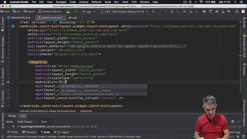Click the layout breadcrumb folder
Viewport: 247px width, 139px height.
[x=29, y=12]
